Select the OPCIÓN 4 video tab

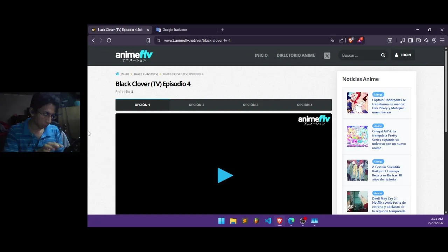[304, 105]
